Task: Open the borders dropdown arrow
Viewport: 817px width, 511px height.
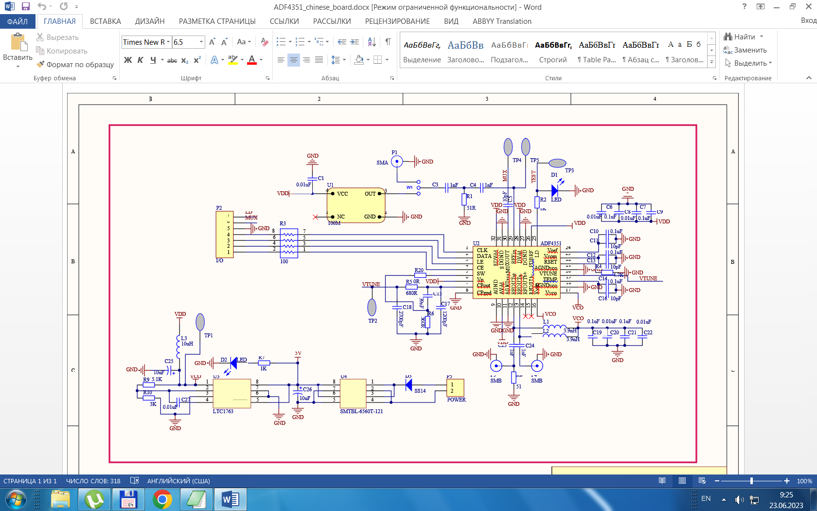Action: (x=387, y=60)
